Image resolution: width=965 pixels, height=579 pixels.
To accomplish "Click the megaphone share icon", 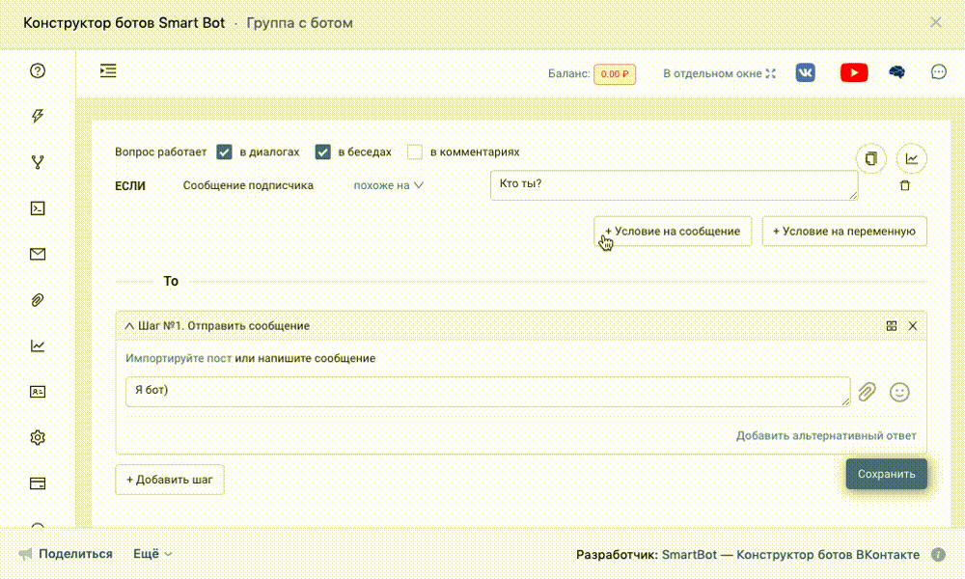I will [25, 554].
